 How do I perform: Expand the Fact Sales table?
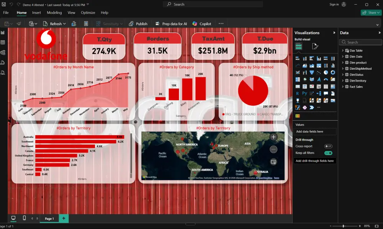point(343,87)
